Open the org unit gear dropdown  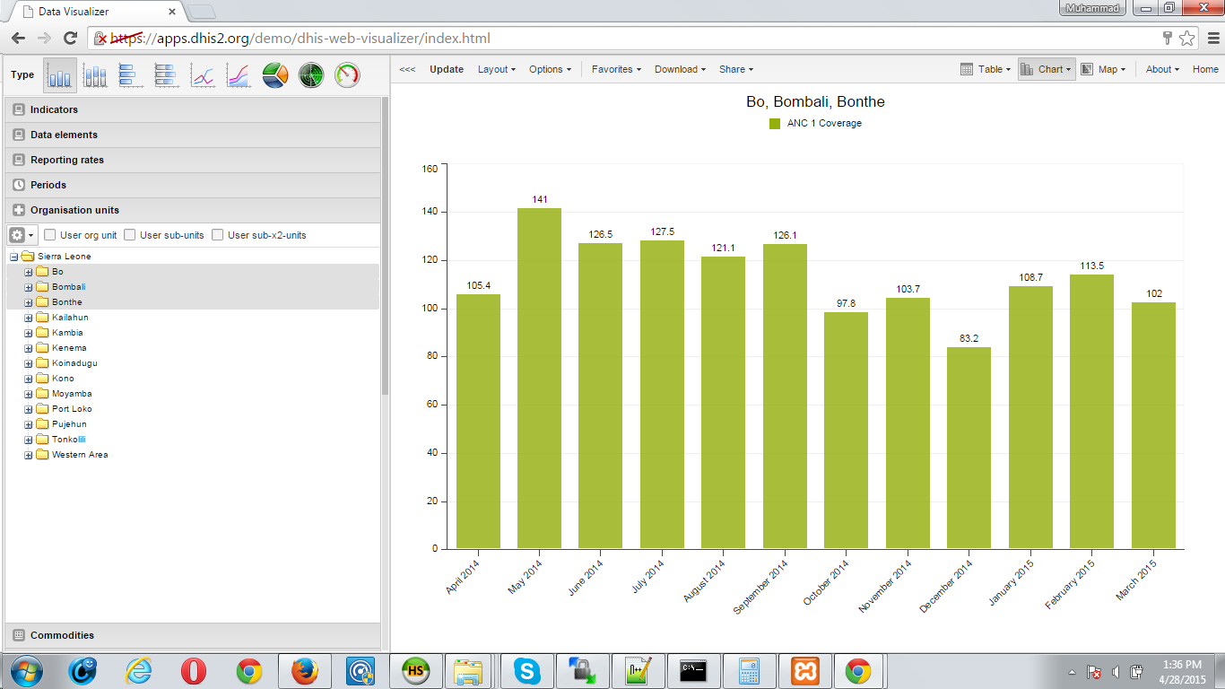[22, 235]
